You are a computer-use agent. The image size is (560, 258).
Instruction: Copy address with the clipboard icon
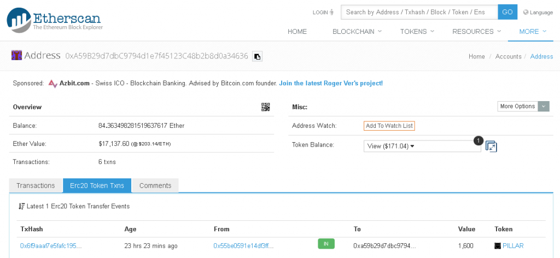pyautogui.click(x=257, y=56)
